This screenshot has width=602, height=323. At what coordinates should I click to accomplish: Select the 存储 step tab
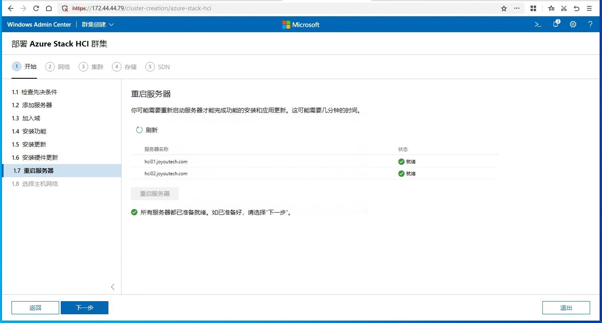(x=124, y=67)
